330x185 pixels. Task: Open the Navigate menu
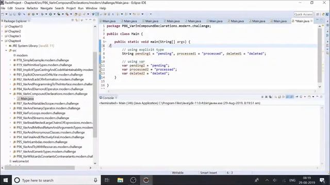pyautogui.click(x=46, y=8)
